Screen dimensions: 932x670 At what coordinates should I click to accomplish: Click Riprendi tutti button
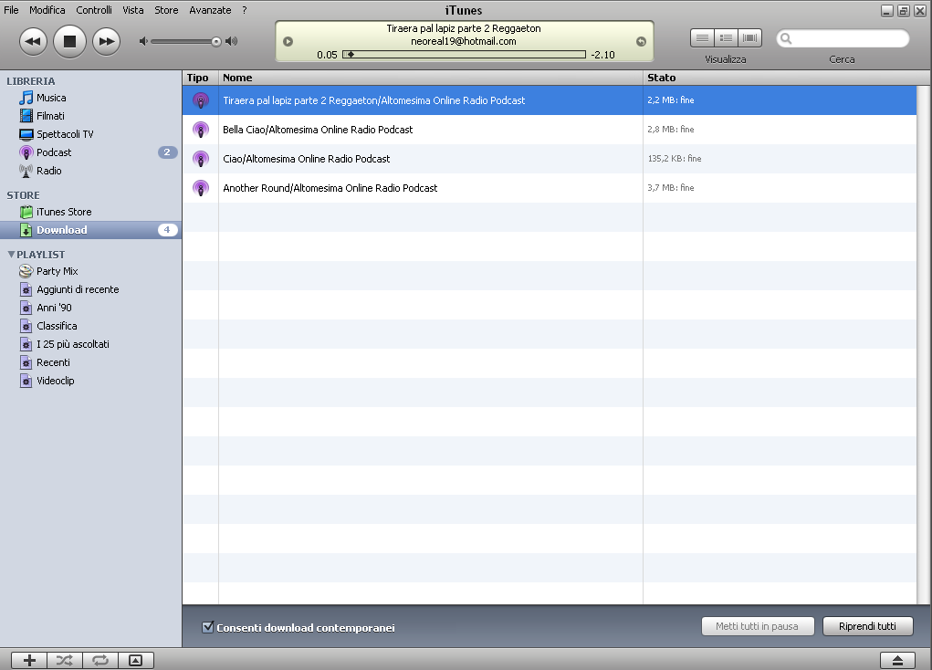point(867,626)
